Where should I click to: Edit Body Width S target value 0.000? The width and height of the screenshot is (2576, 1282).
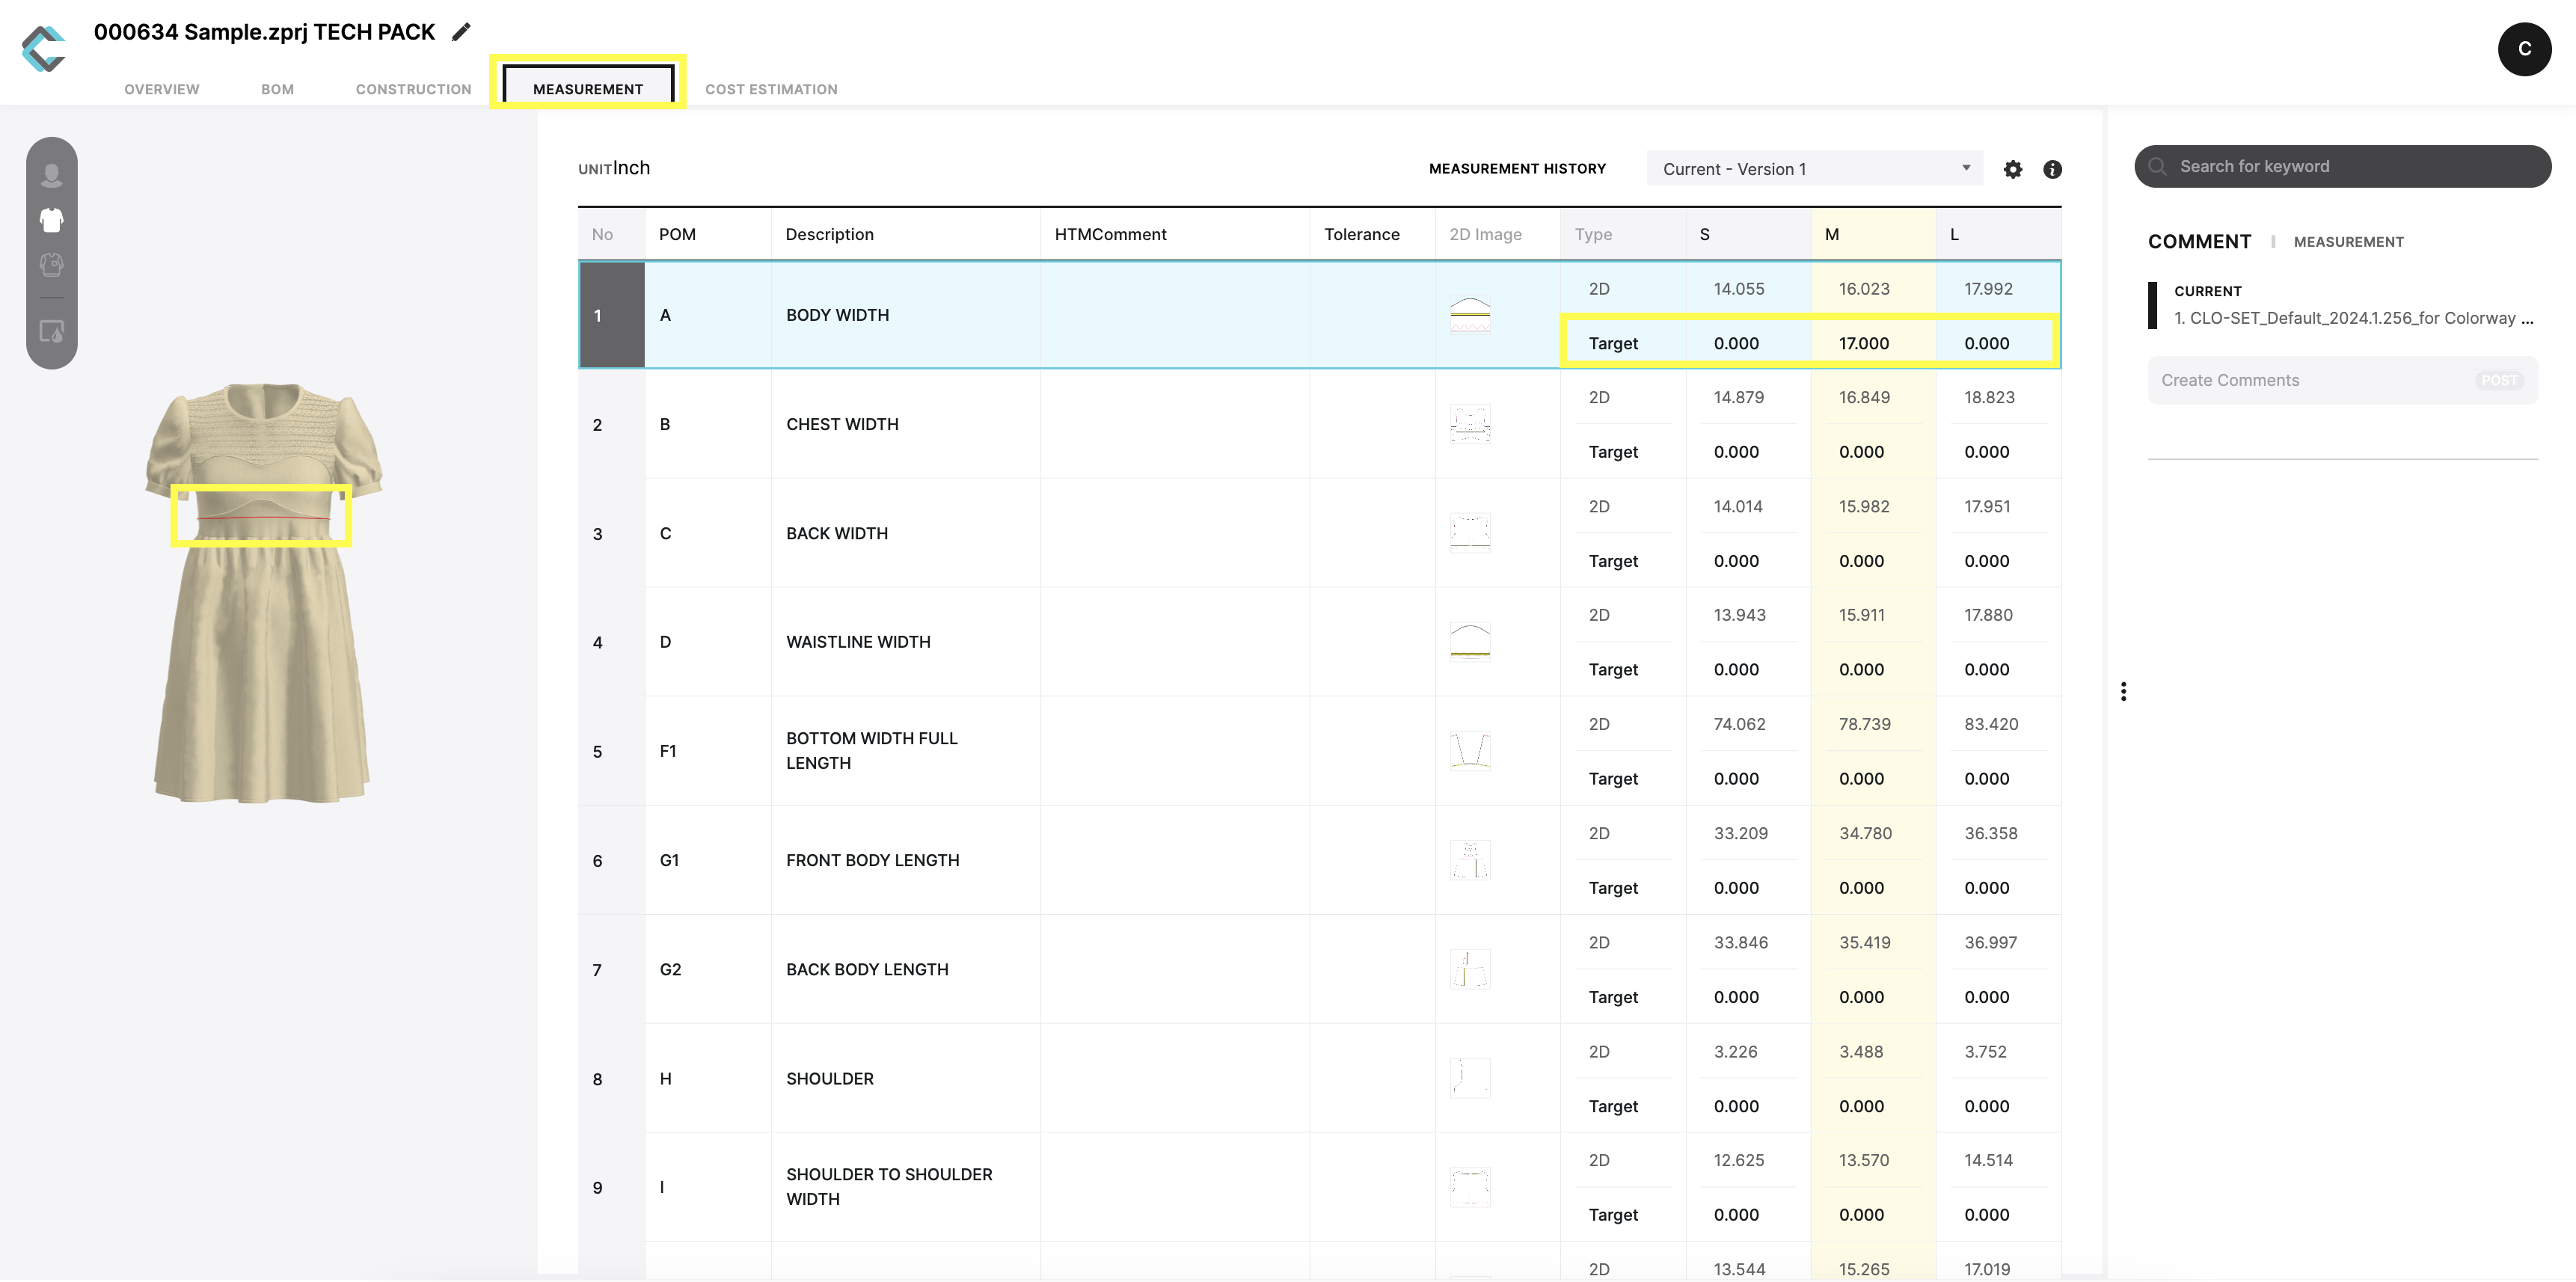pyautogui.click(x=1736, y=343)
